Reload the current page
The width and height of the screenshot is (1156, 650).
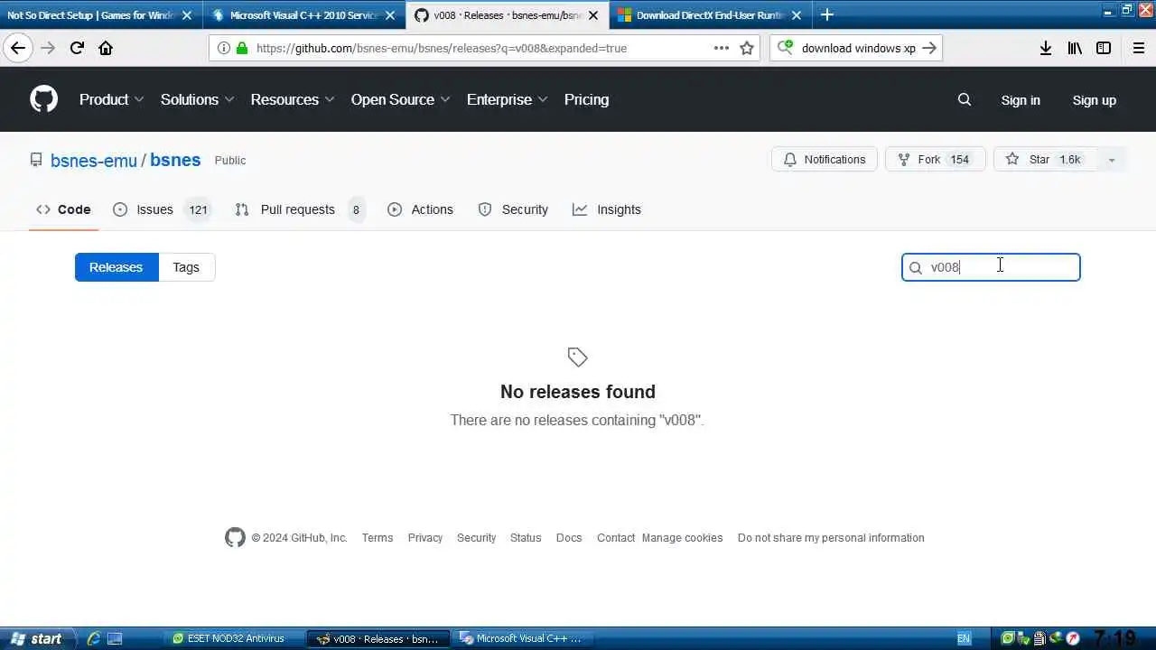77,48
